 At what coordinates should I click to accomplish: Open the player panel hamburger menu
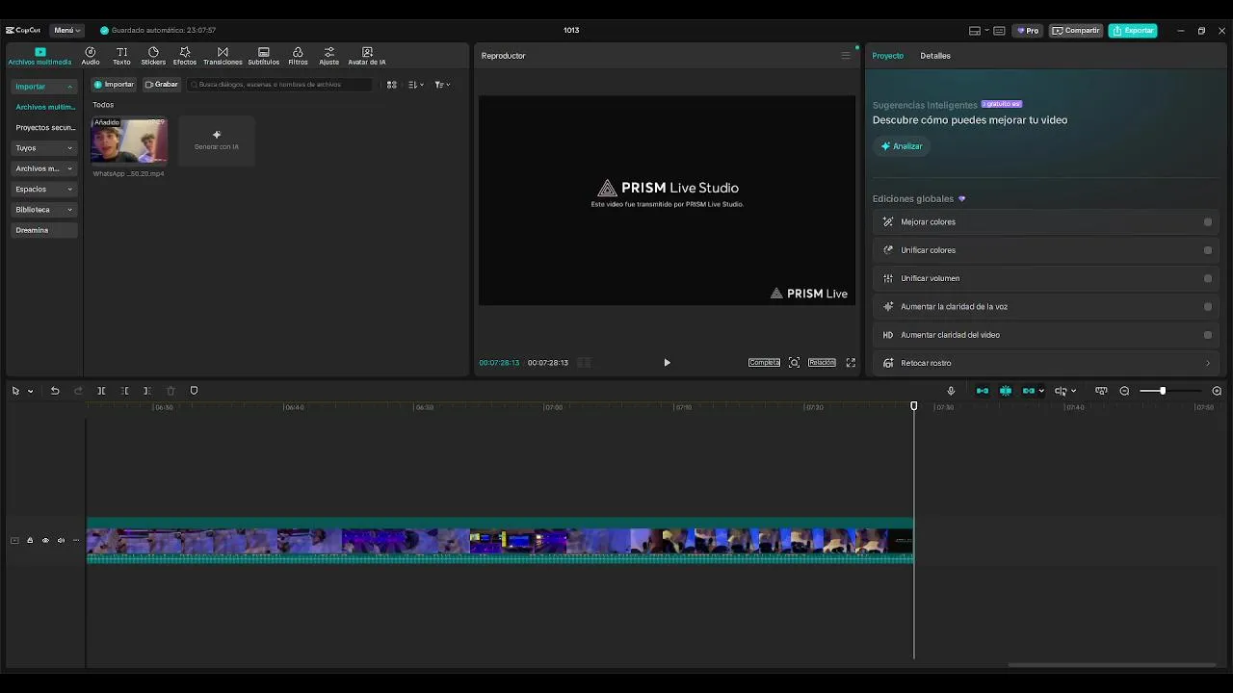click(846, 56)
